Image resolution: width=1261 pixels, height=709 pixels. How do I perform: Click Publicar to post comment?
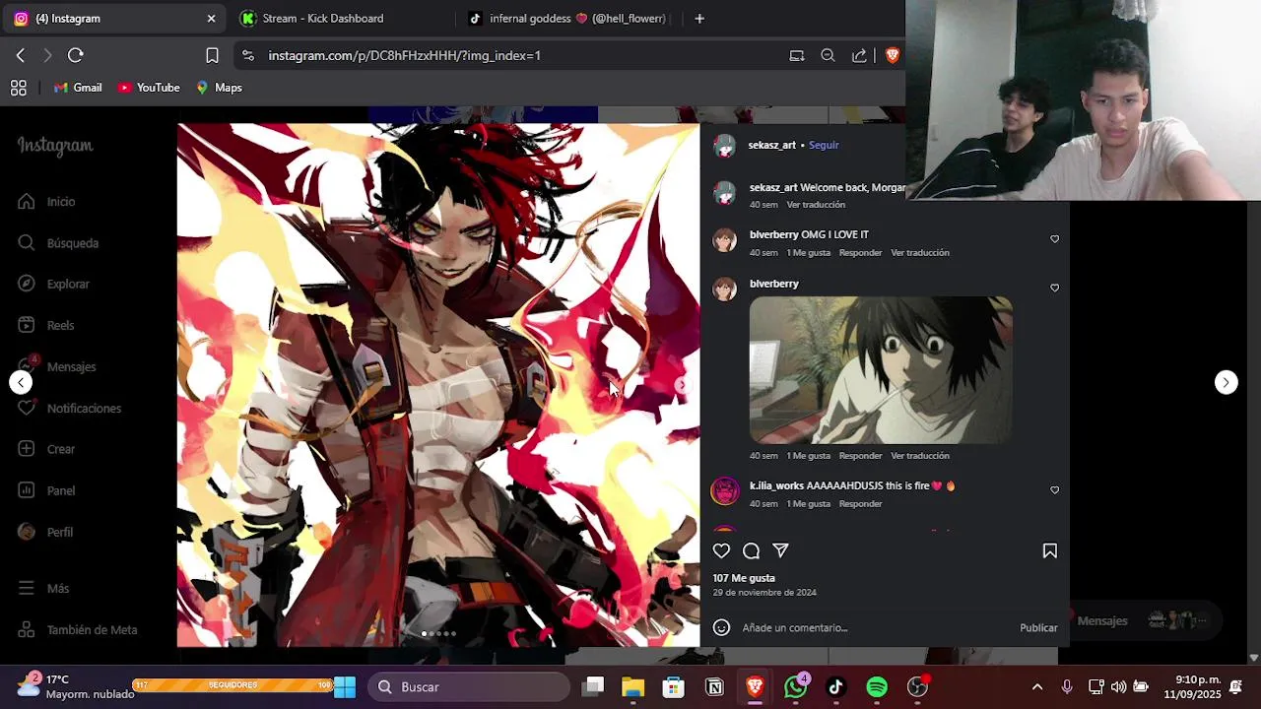click(x=1038, y=627)
